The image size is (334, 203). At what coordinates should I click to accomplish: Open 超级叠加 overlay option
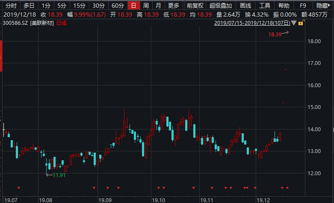point(221,6)
